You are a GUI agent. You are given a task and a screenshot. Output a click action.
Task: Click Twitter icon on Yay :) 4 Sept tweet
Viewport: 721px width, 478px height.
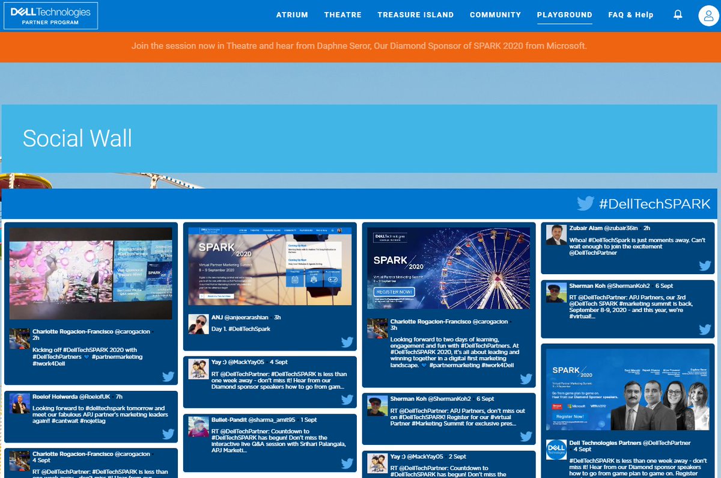tap(347, 399)
